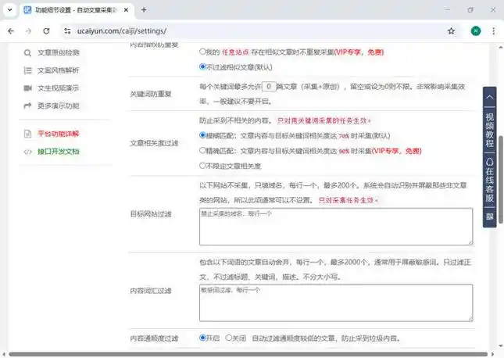Click the 内容通顺度过滤 row label
This screenshot has height=358, width=504.
click(x=154, y=338)
